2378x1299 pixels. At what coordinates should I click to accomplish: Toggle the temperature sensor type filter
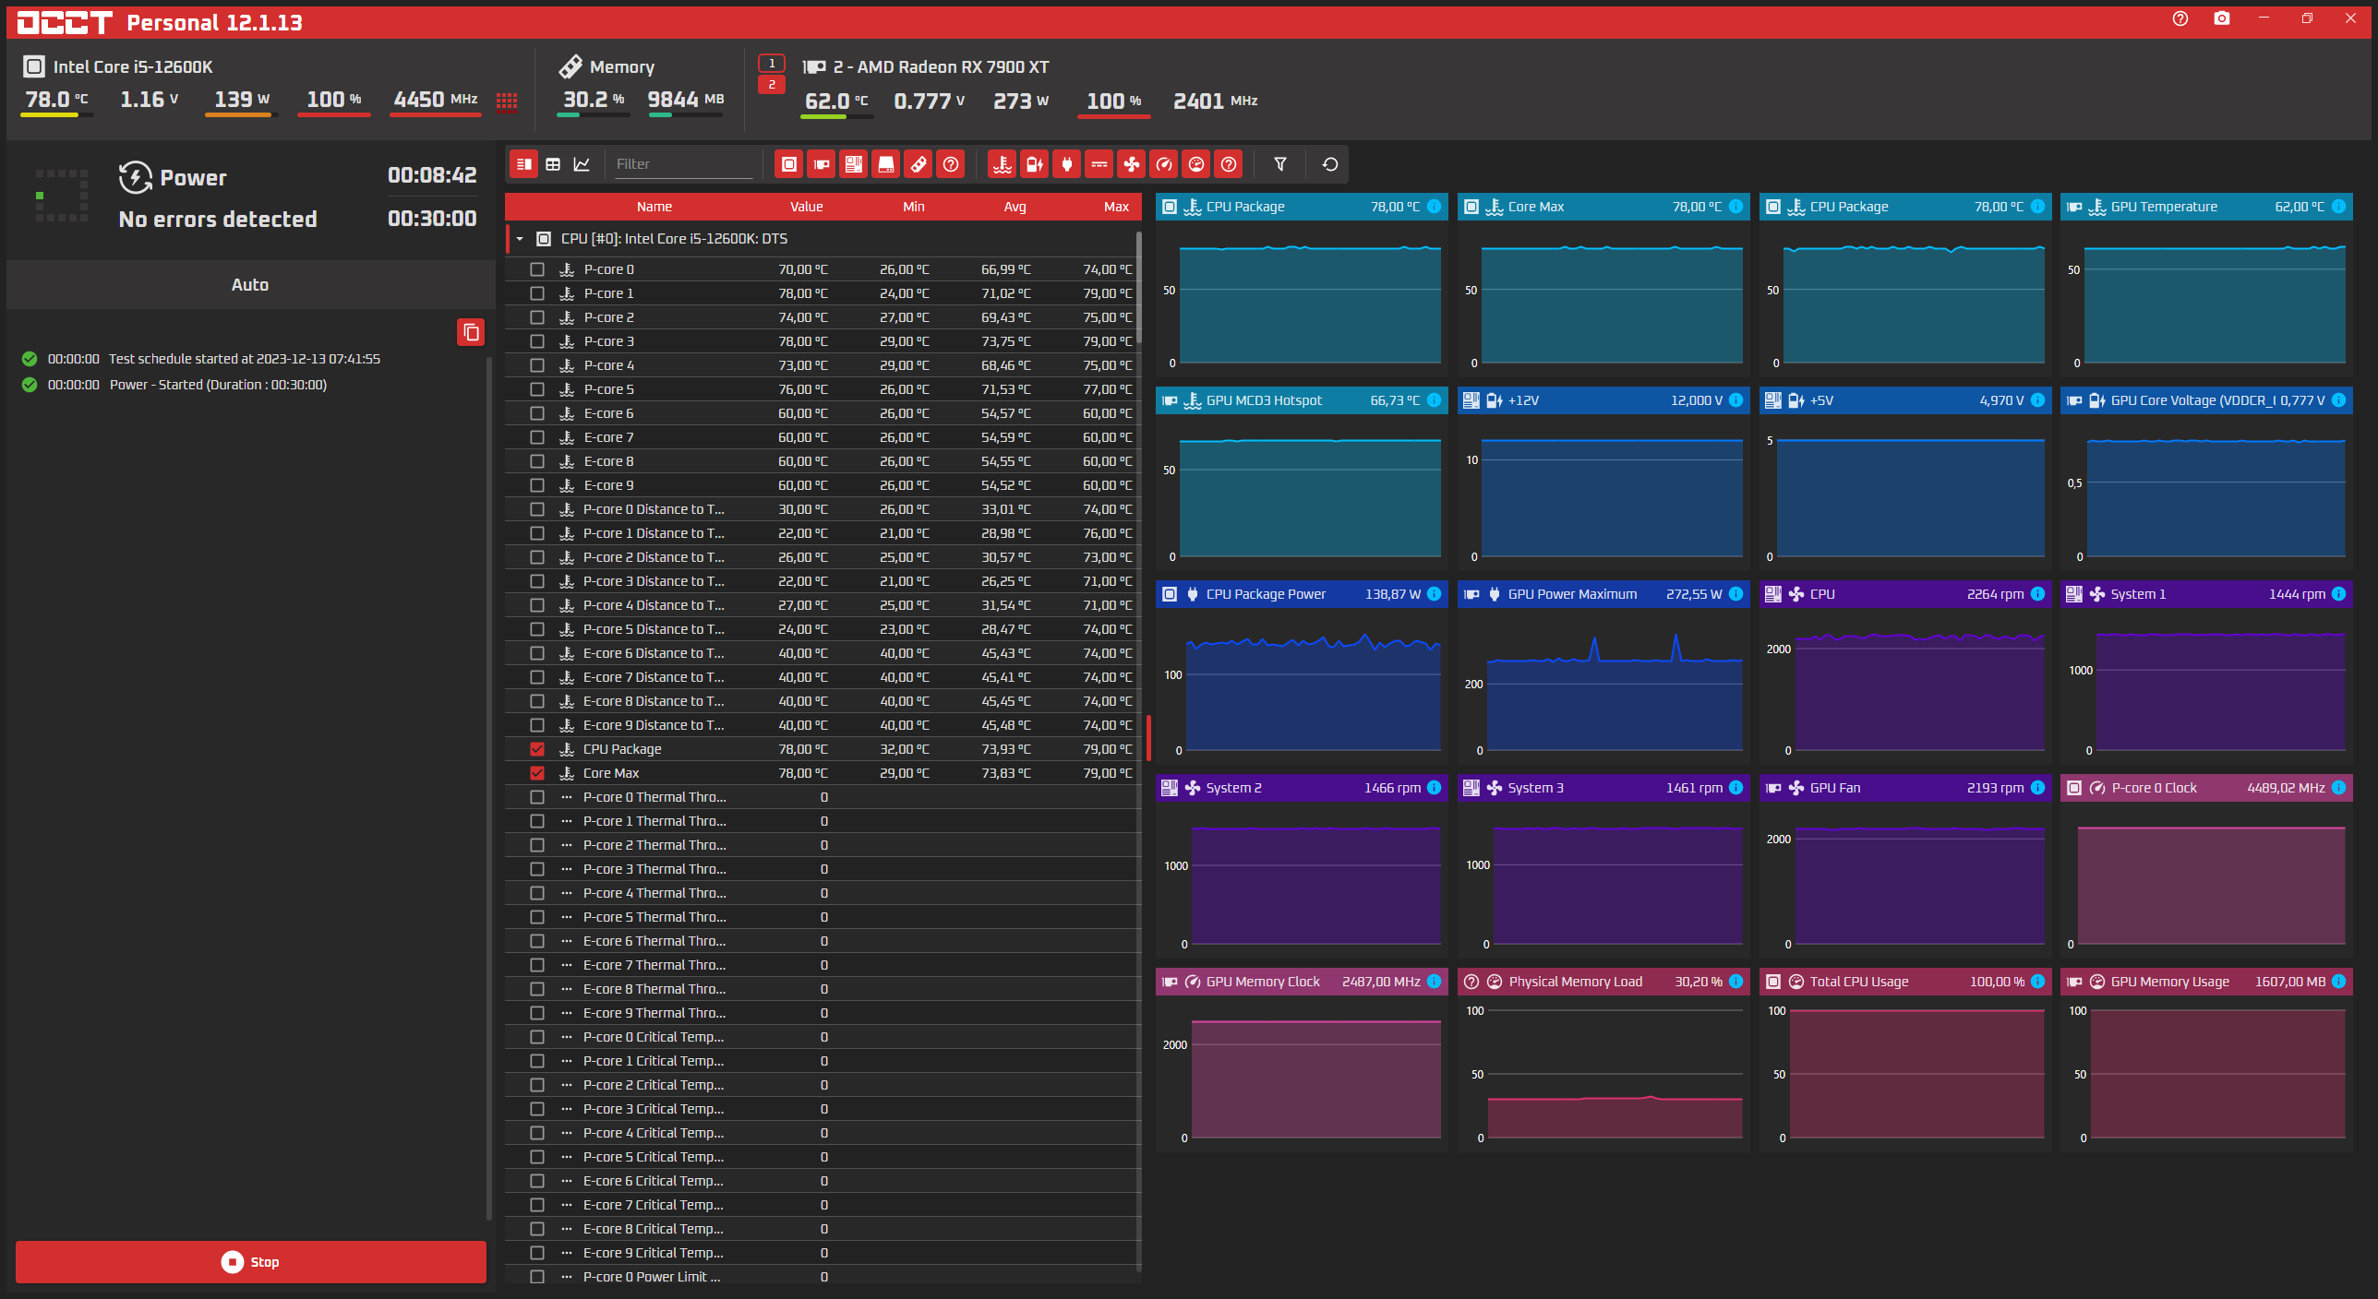[1003, 164]
